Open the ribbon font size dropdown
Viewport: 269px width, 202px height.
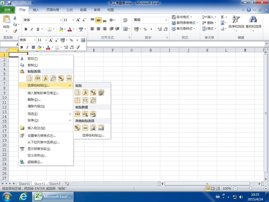point(73,20)
